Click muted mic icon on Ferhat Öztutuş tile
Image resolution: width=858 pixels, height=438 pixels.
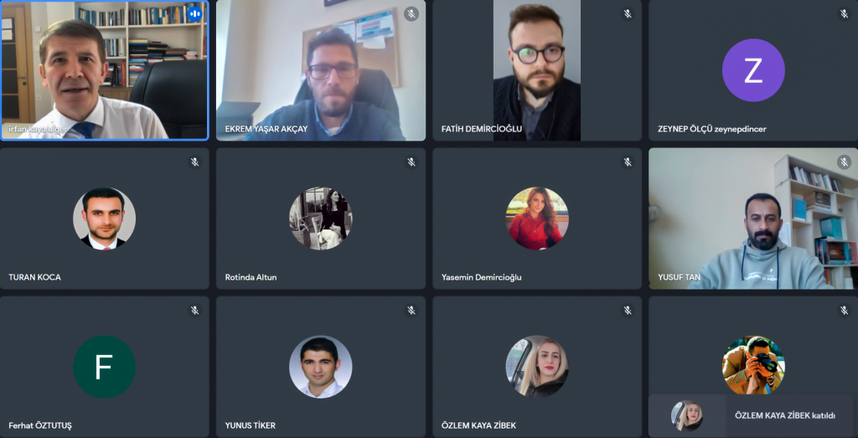tap(194, 311)
